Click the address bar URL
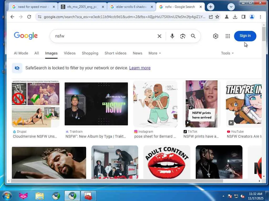The image size is (269, 201). click(124, 17)
